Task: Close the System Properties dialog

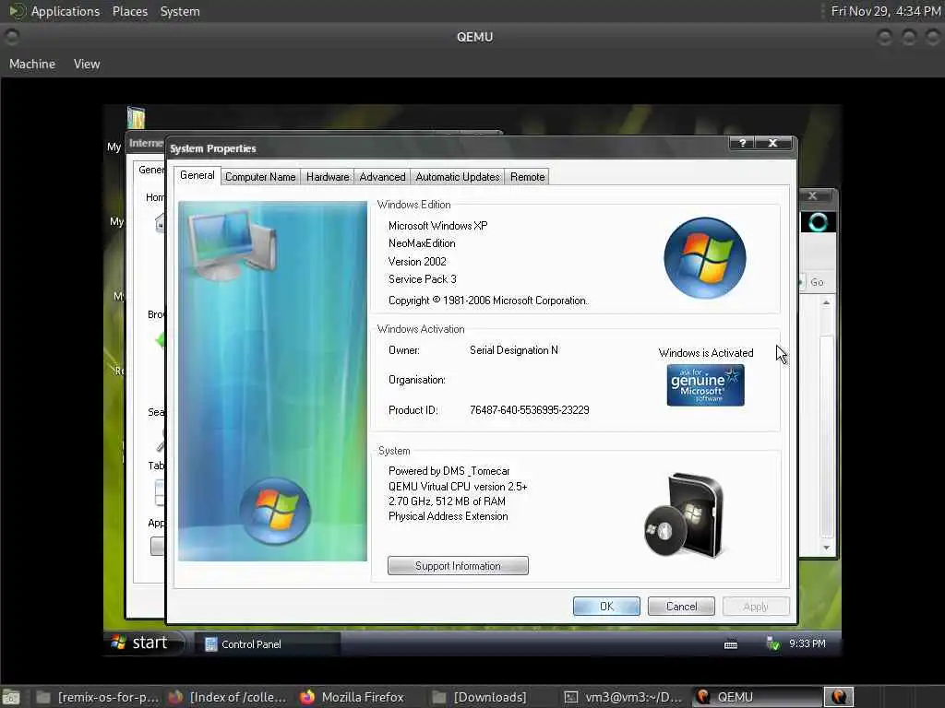Action: (x=773, y=143)
